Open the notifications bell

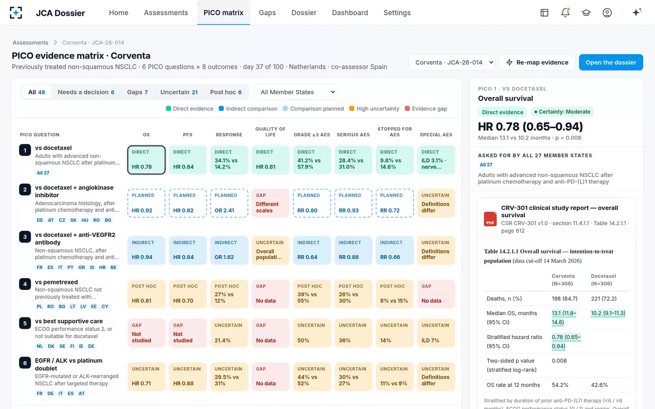[x=565, y=13]
